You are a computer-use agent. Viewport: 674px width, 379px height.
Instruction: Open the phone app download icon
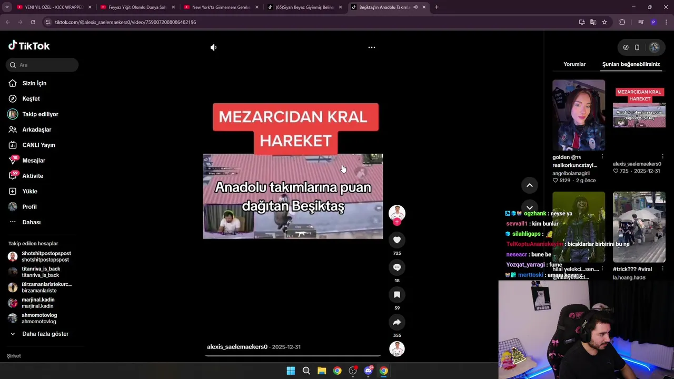(x=637, y=47)
